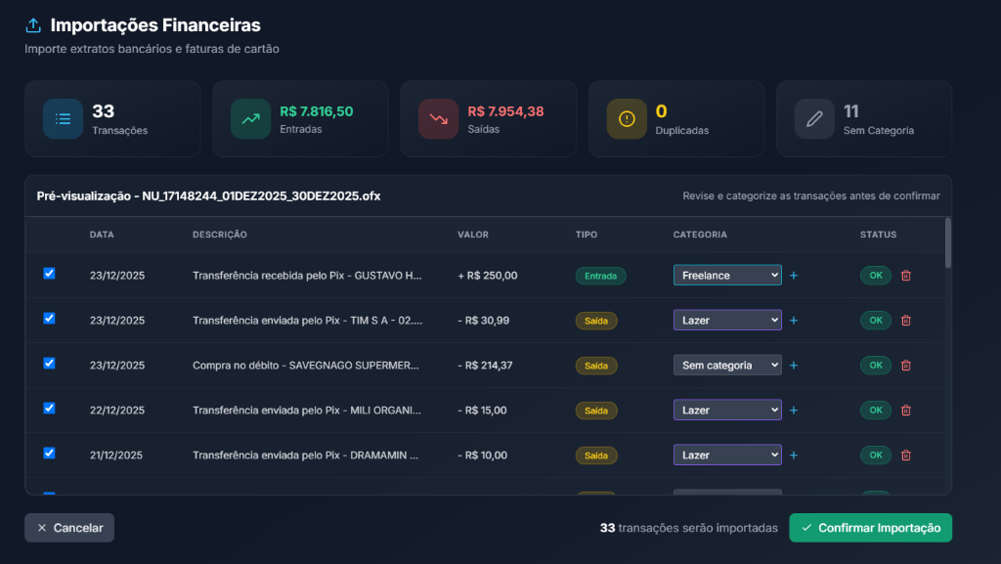The width and height of the screenshot is (1001, 564).
Task: Remove the TIM S A transaction row
Action: point(905,321)
